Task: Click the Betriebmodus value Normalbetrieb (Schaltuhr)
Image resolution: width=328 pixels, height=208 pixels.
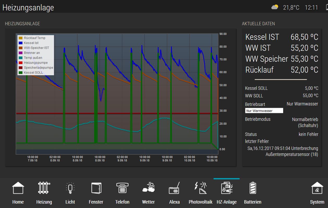Action: (x=305, y=122)
